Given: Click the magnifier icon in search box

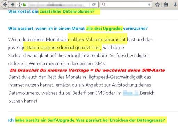Looking at the screenshot, I should click(104, 5).
